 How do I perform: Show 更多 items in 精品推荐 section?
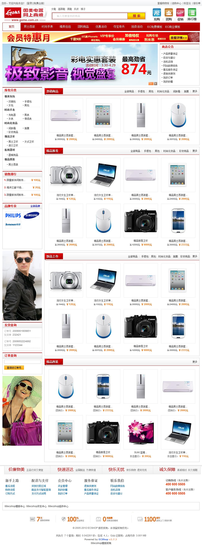pyautogui.click(x=195, y=151)
